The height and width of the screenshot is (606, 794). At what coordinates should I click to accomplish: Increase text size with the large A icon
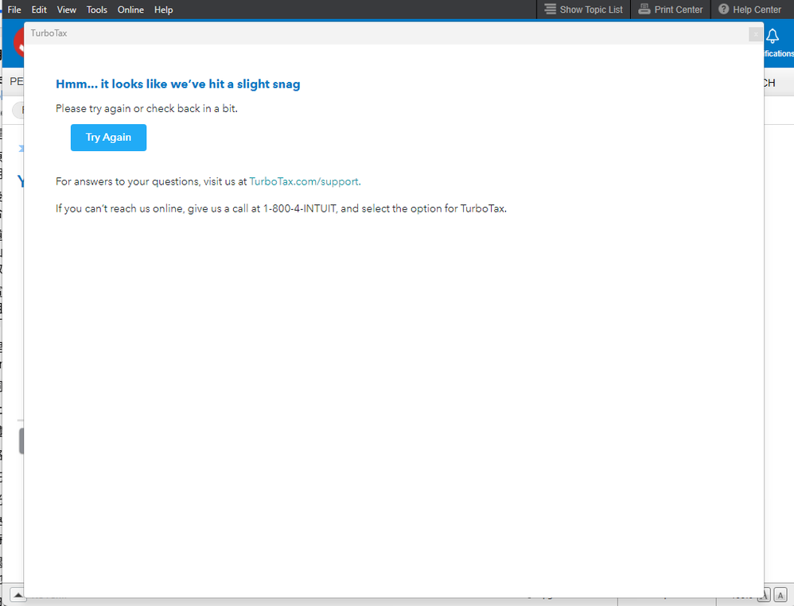[764, 595]
